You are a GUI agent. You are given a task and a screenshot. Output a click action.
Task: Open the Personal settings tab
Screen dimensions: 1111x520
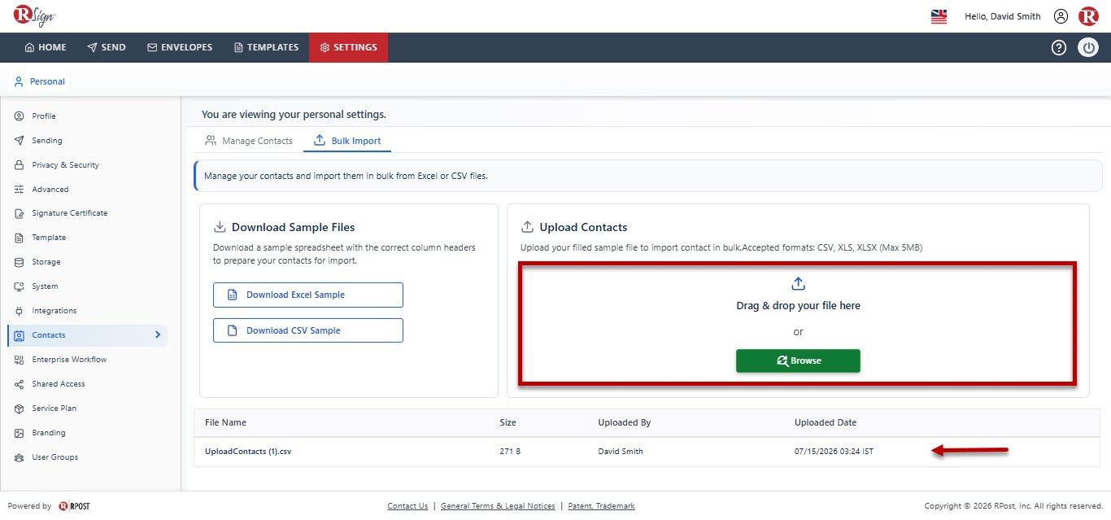pyautogui.click(x=40, y=81)
